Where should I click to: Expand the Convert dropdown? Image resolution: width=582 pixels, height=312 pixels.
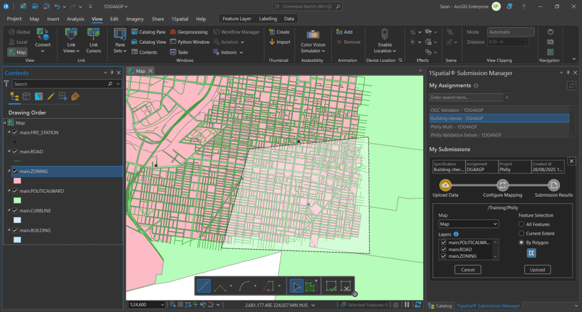(42, 51)
